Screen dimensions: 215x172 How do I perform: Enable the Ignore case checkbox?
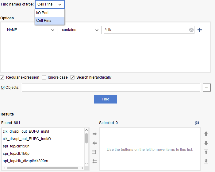point(44,77)
